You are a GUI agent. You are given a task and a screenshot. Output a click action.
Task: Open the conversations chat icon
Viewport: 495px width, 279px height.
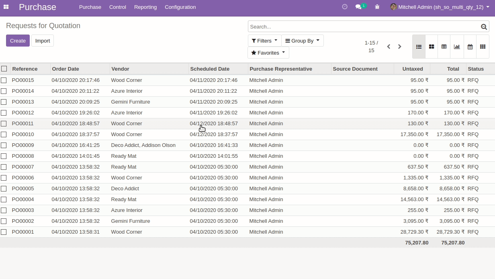359,7
